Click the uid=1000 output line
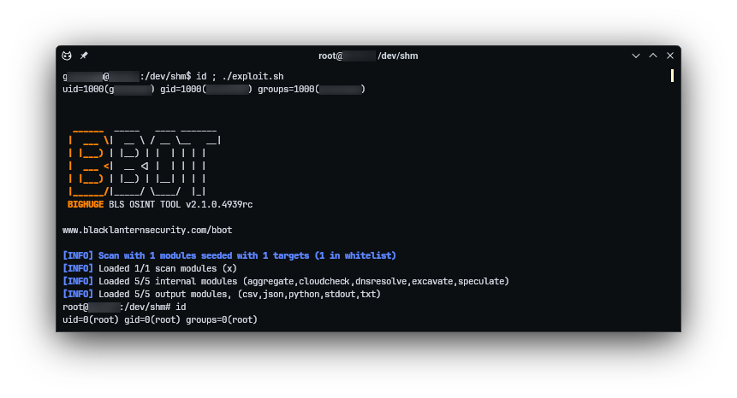Image resolution: width=737 pixels, height=398 pixels. (x=214, y=89)
